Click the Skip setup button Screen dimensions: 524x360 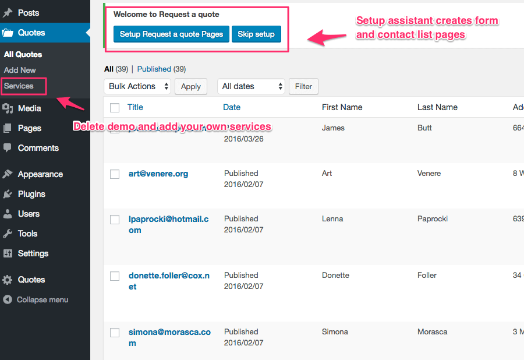coord(256,34)
